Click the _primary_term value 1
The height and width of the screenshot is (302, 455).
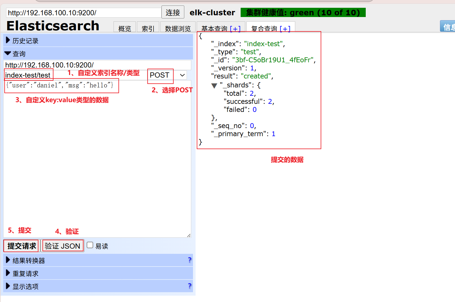point(273,134)
